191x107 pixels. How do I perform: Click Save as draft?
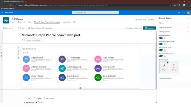pos(8,28)
